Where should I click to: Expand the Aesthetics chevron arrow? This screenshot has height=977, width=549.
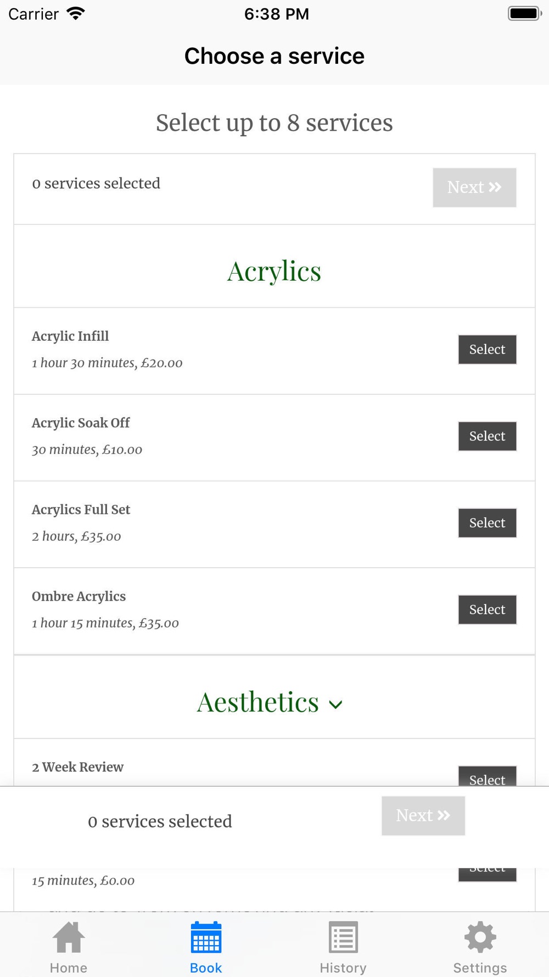pos(335,705)
